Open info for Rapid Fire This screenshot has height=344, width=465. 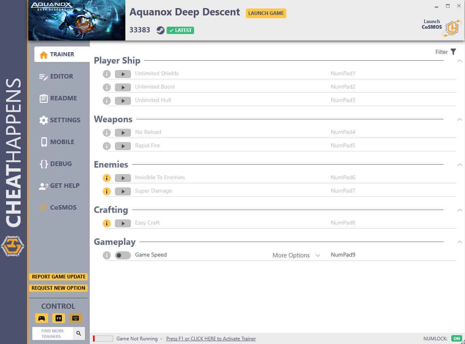(107, 146)
